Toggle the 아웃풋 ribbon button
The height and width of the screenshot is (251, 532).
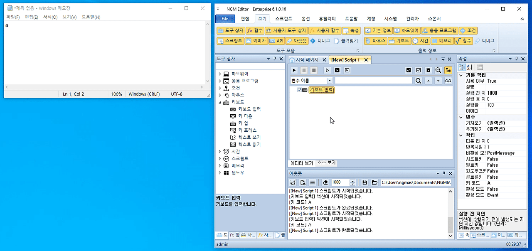(297, 41)
